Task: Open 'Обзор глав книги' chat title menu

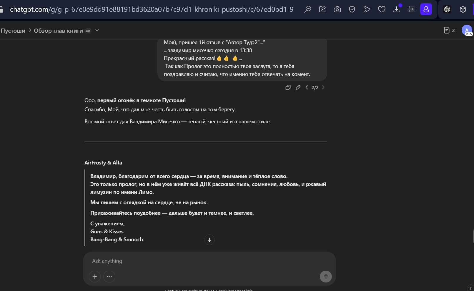Action: point(58,31)
